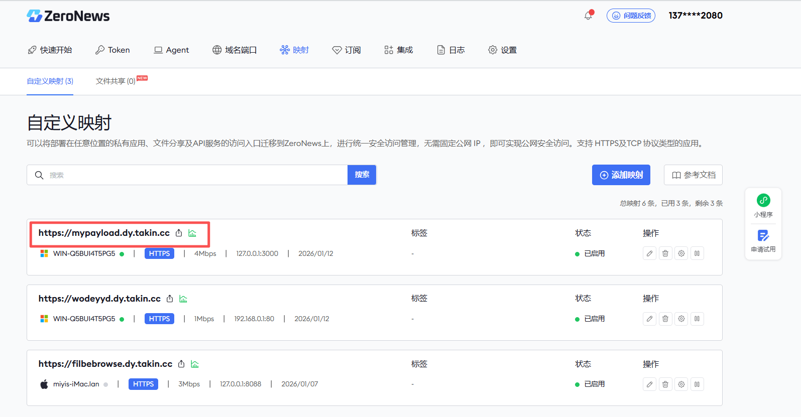The width and height of the screenshot is (801, 417).
Task: View statistics chart for filbebrowse.dy.takin.cc
Action: click(x=195, y=364)
